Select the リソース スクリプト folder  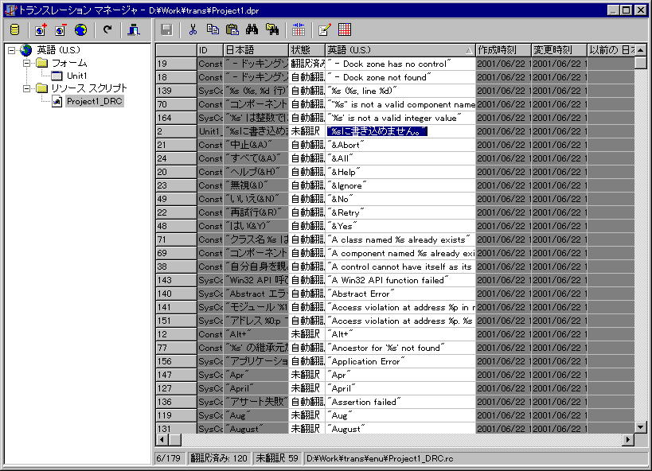[x=89, y=88]
